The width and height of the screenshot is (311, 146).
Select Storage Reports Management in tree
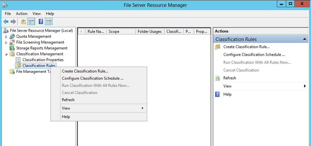point(42,48)
